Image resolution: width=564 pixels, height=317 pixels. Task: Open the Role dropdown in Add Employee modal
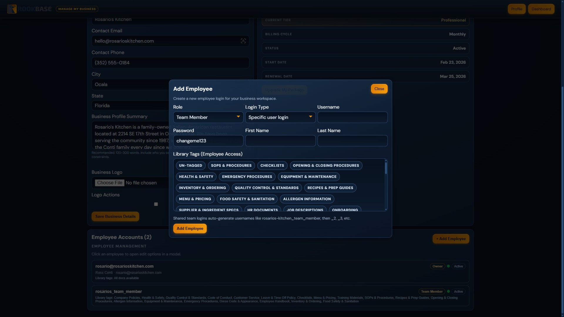208,117
